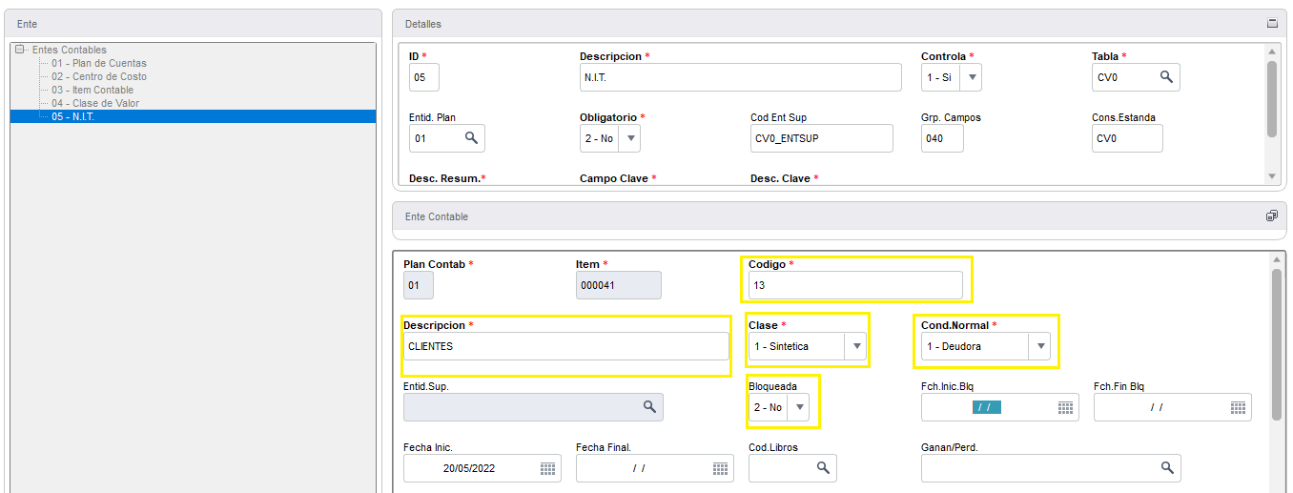Restore the Ente Contable panel window
1293x493 pixels.
pos(1272,216)
